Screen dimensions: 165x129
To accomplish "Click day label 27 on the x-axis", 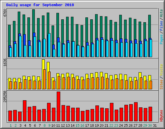I will pyautogui.click(x=135, y=125).
